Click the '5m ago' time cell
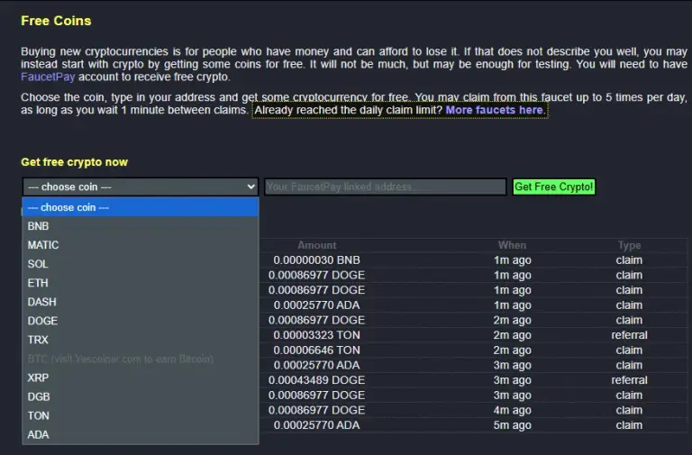The image size is (692, 455). (x=512, y=425)
